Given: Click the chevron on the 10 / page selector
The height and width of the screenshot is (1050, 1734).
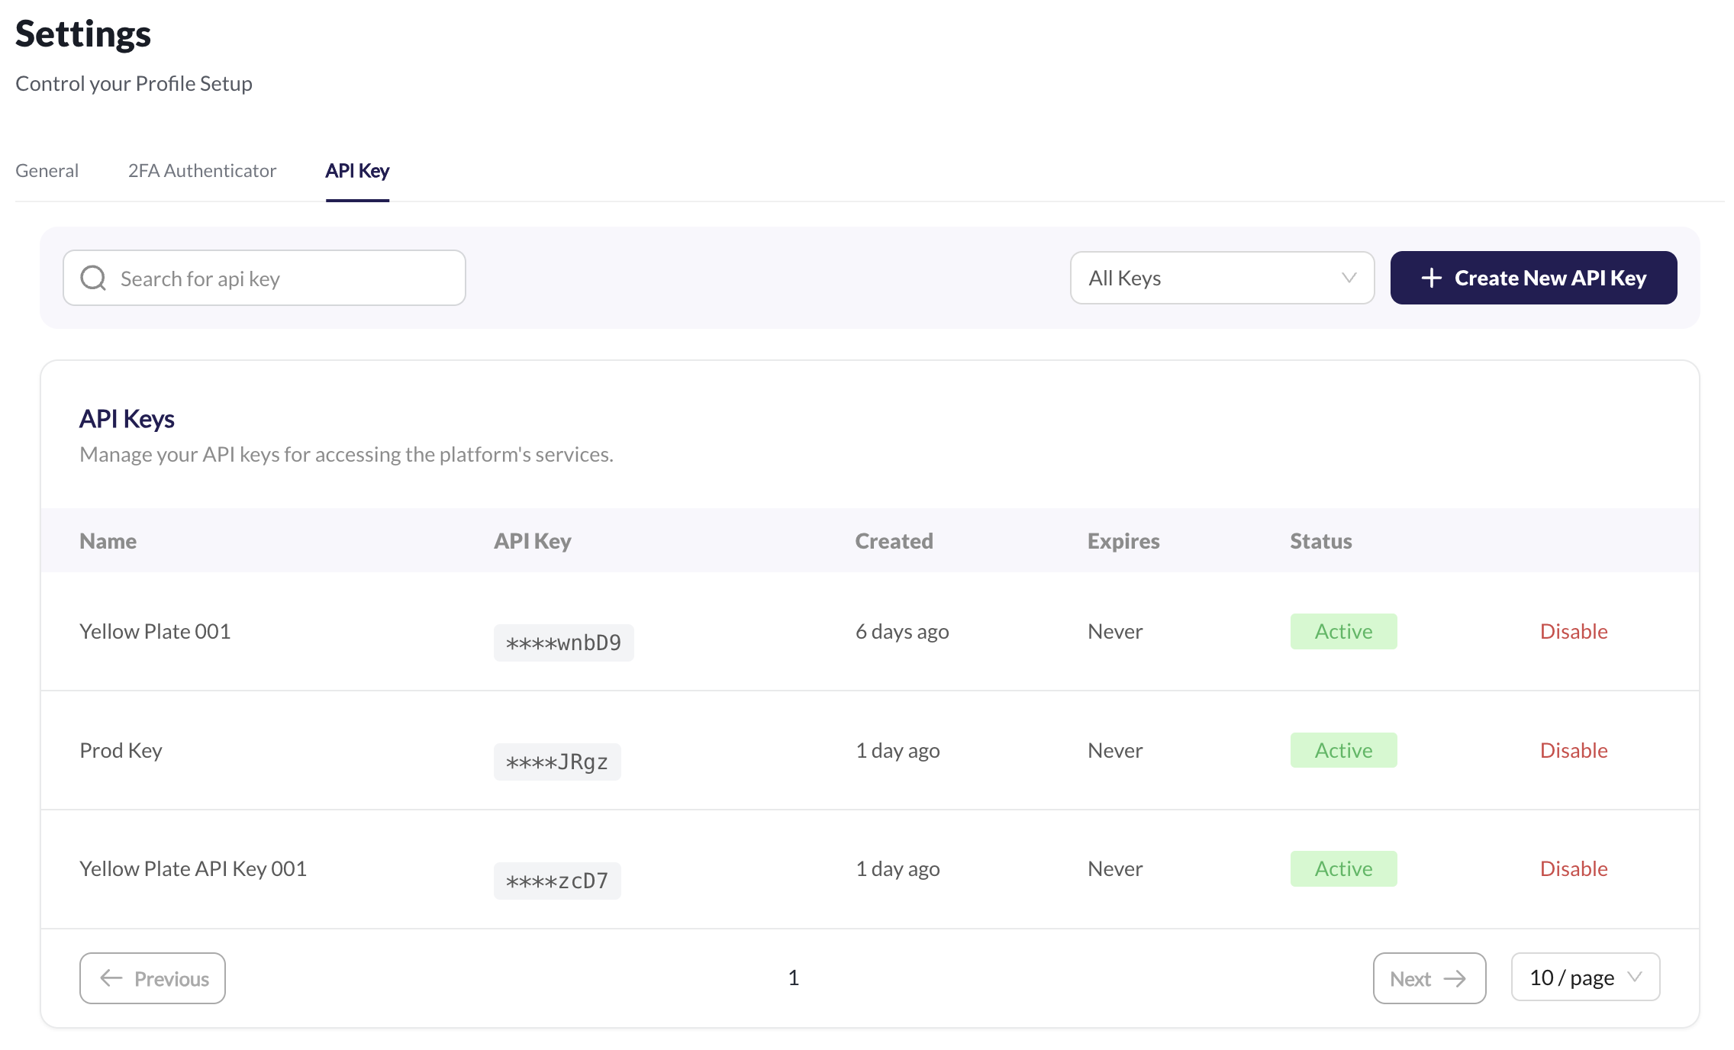Looking at the screenshot, I should point(1636,977).
